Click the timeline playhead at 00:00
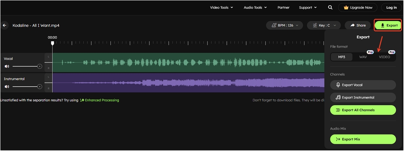The width and height of the screenshot is (404, 151). click(52, 43)
